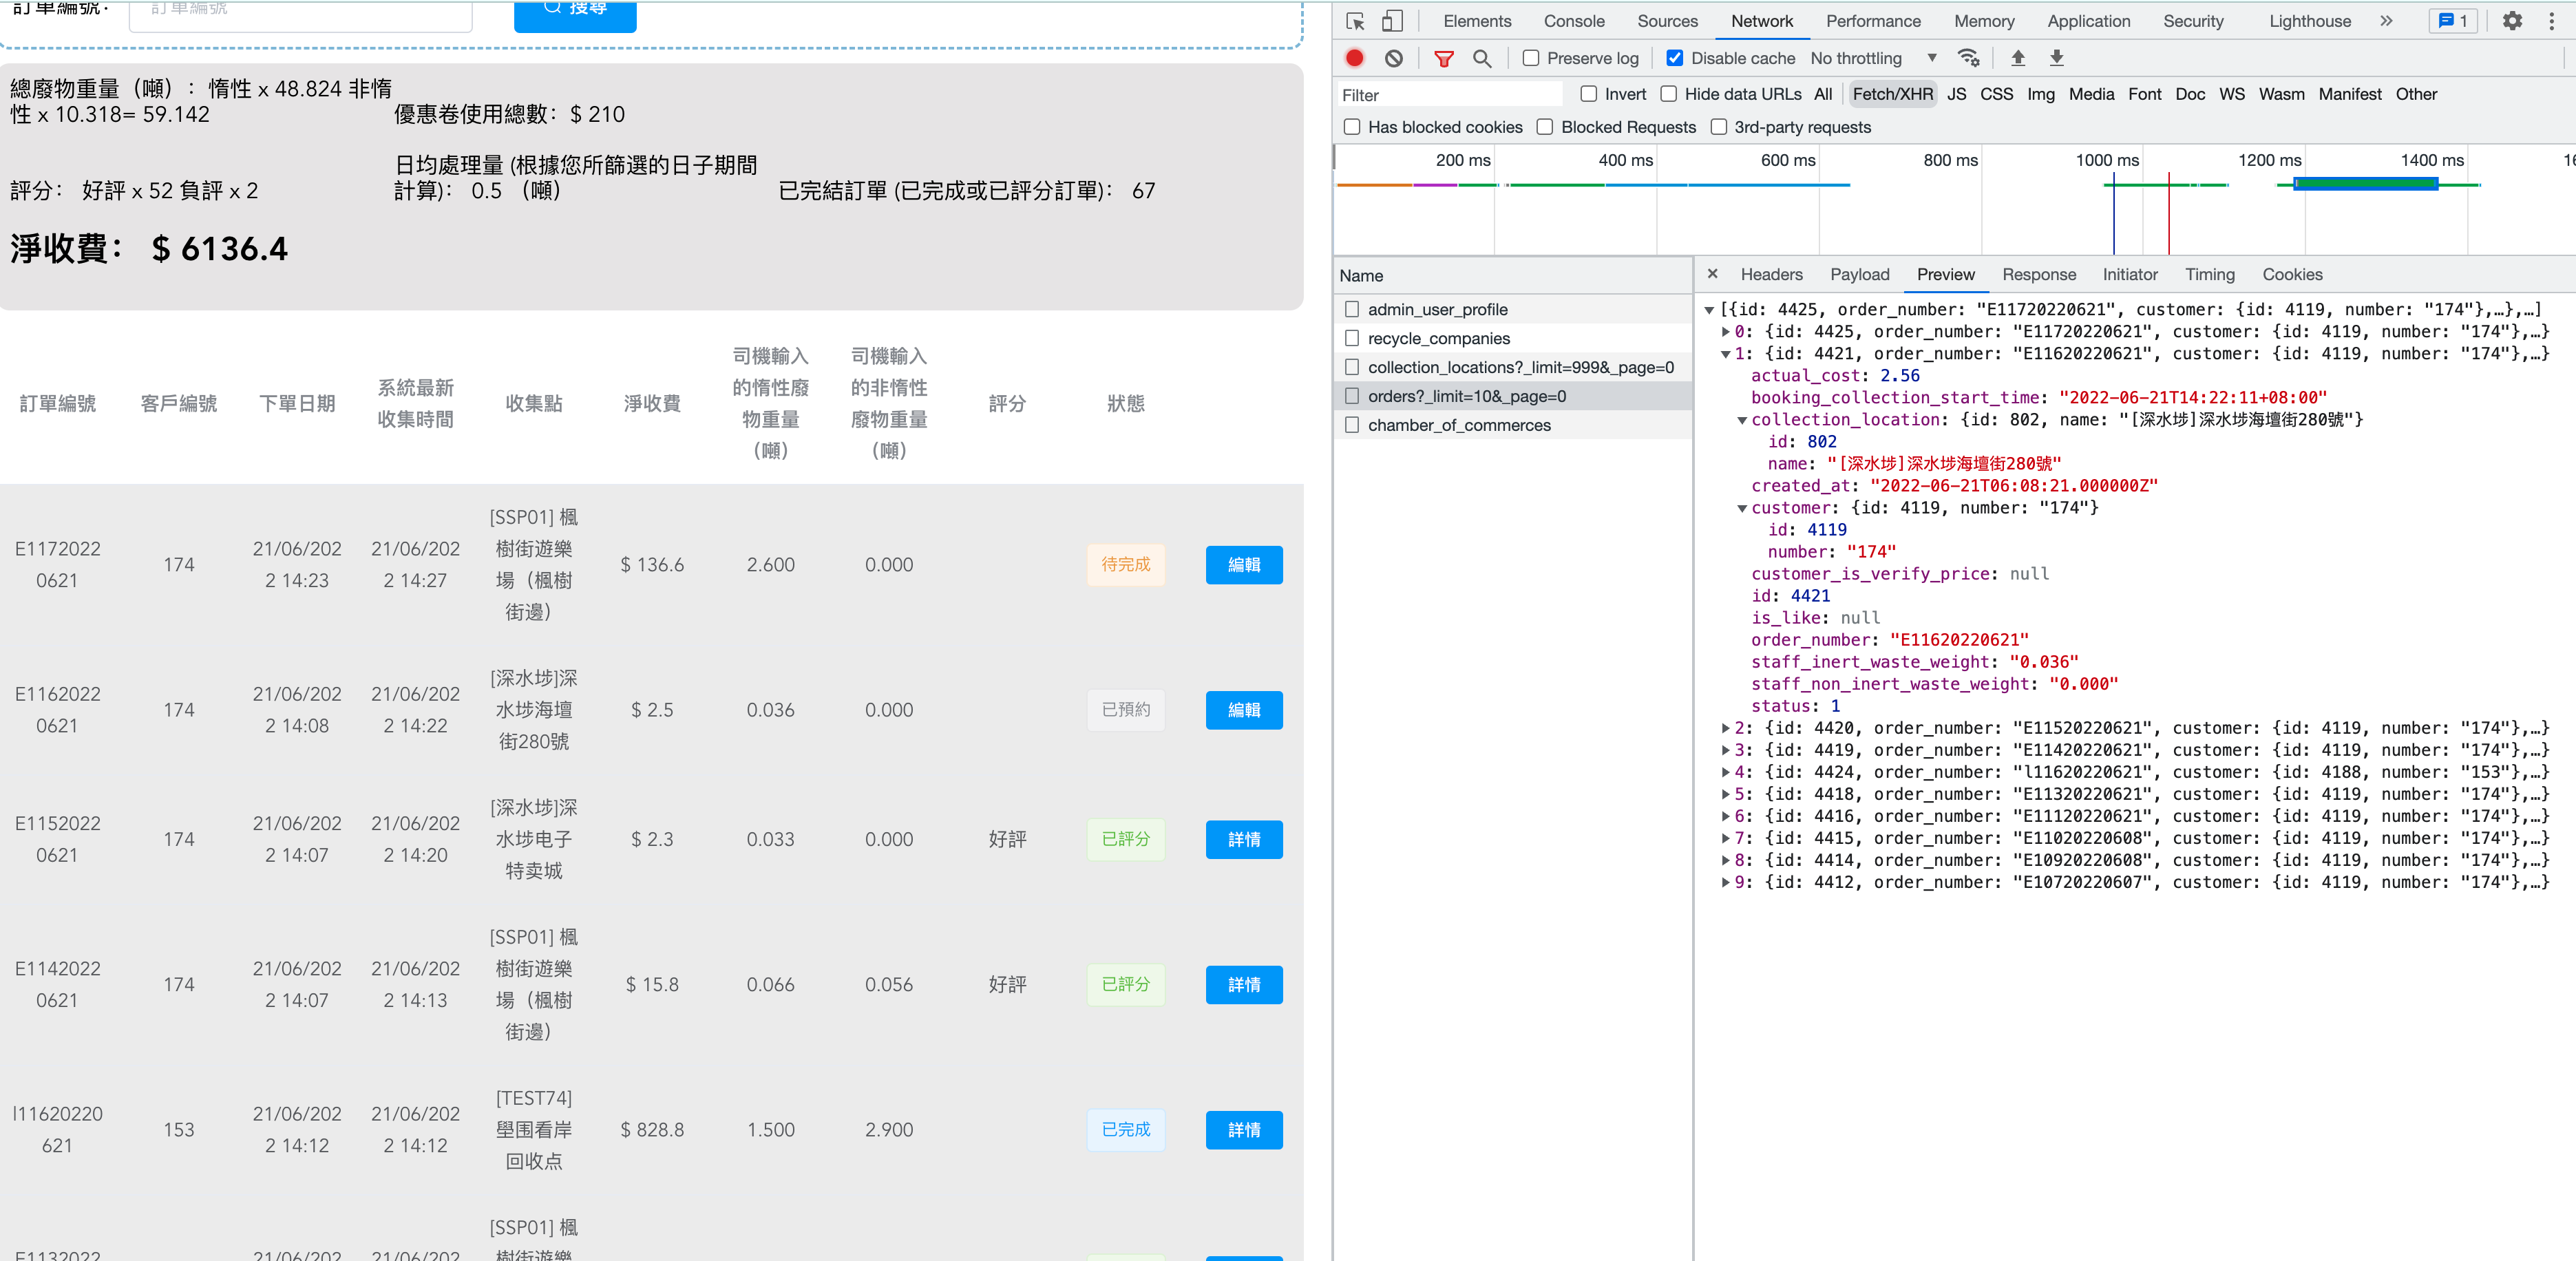This screenshot has height=1261, width=2576.
Task: Toggle the device toolbar icon
Action: click(1392, 21)
